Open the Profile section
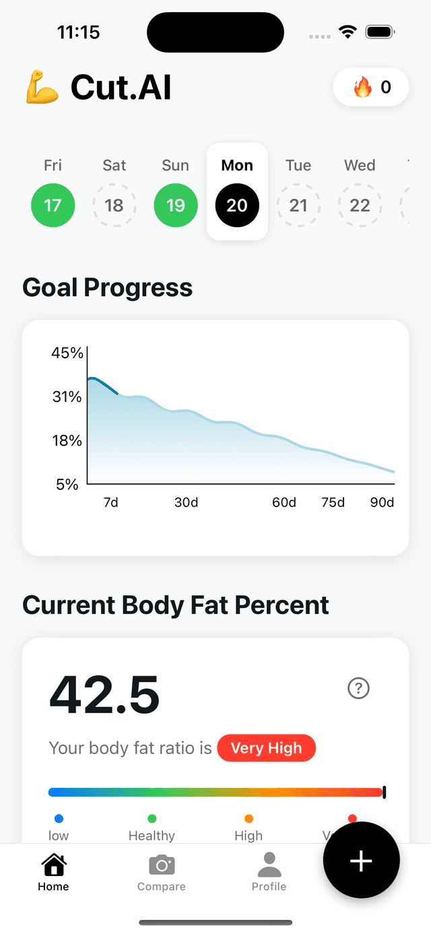This screenshot has height=934, width=431. pos(269,869)
